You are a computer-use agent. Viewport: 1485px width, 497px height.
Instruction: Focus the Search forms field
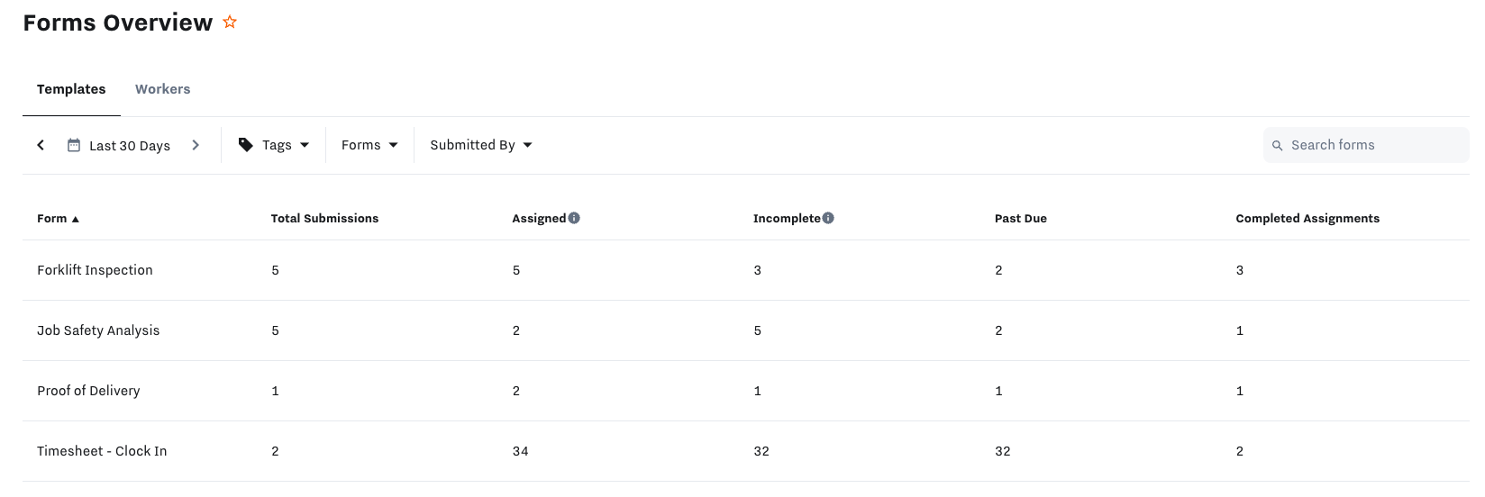tap(1374, 145)
